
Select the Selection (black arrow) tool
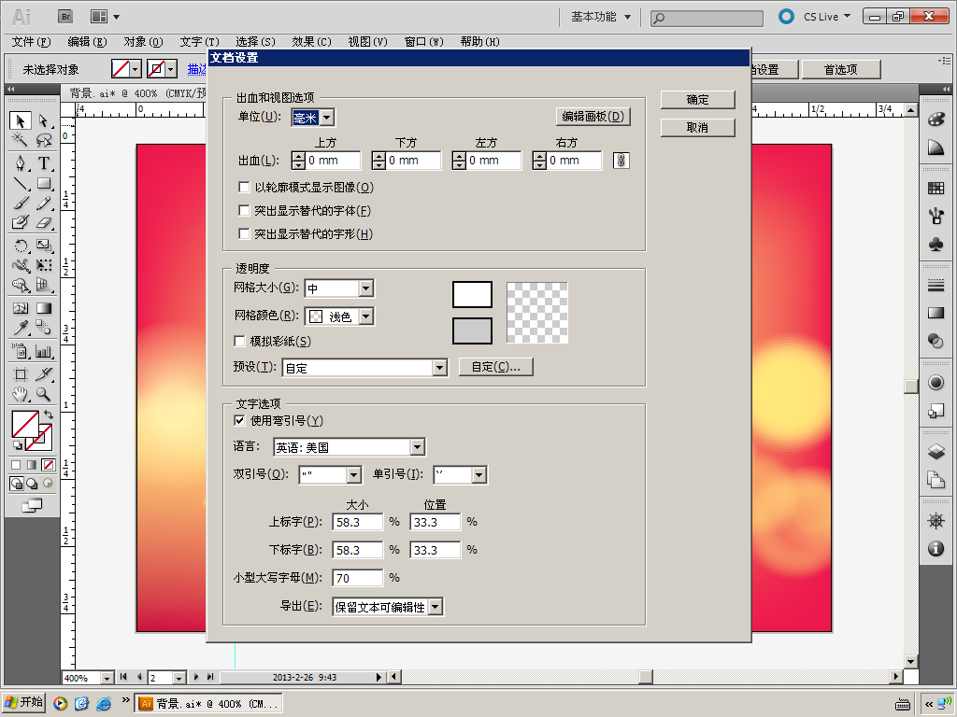pos(21,120)
